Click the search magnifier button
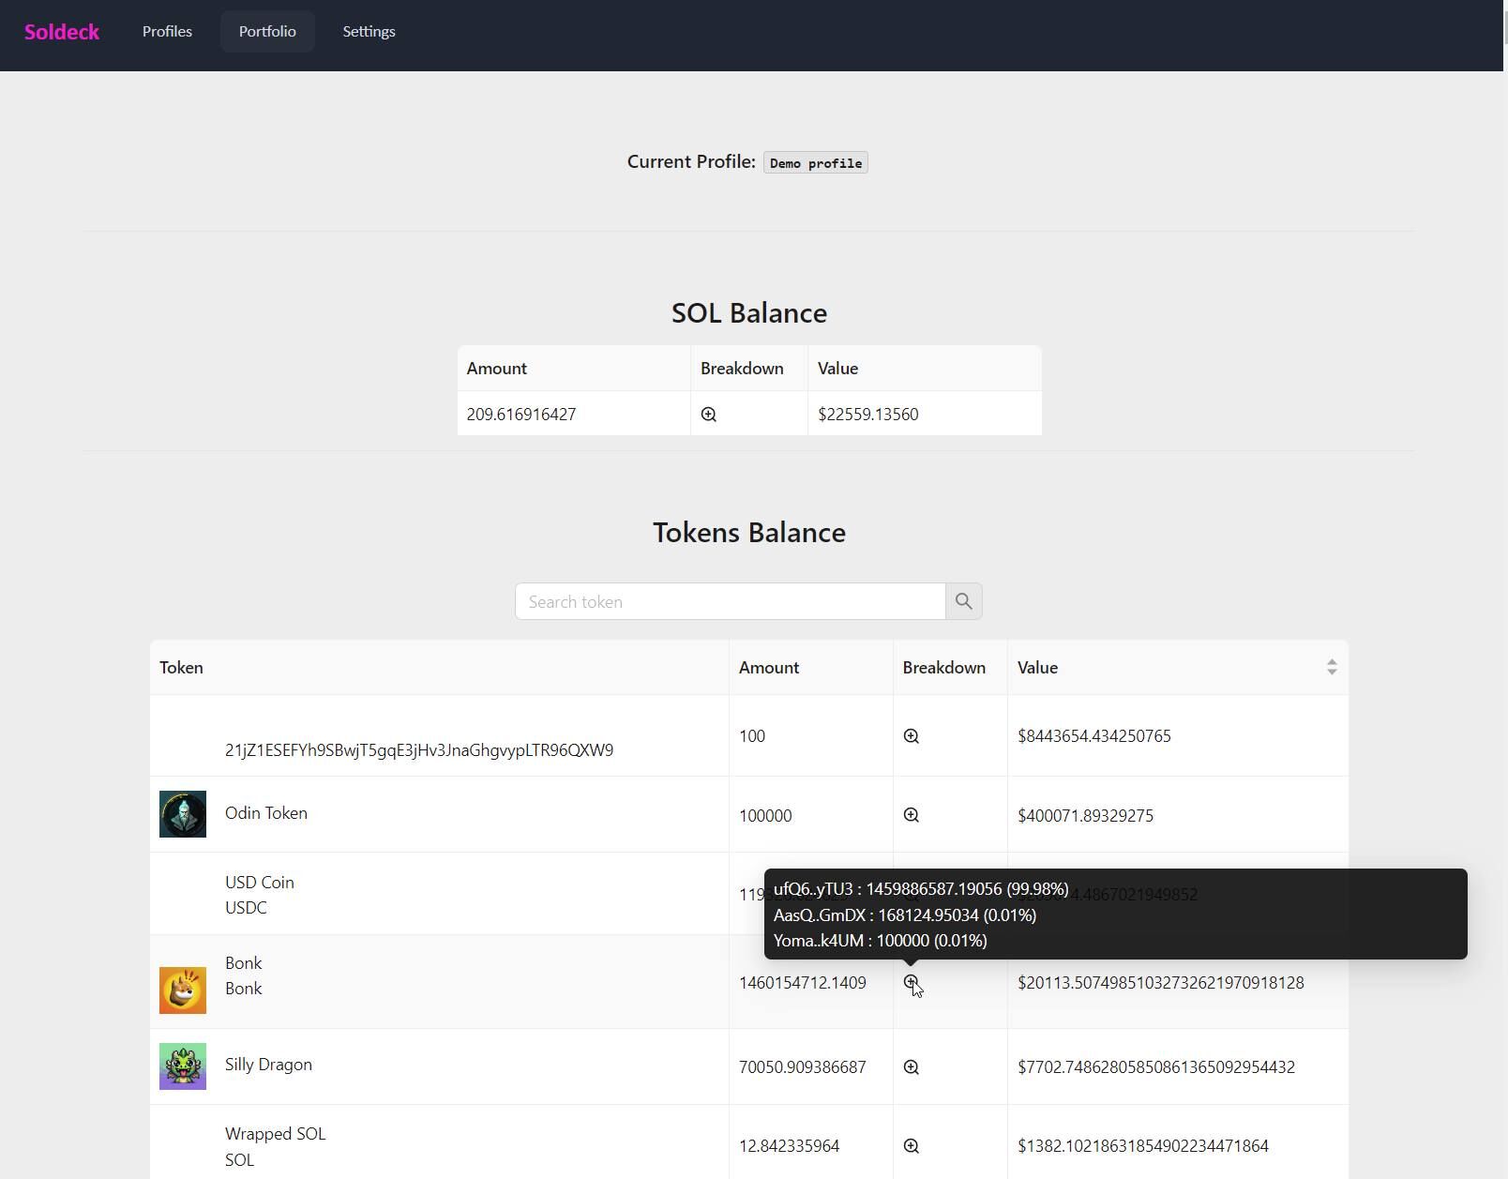Image resolution: width=1508 pixels, height=1179 pixels. [x=964, y=601]
